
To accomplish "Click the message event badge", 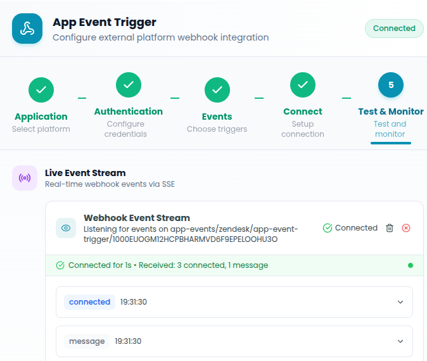I will 87,341.
